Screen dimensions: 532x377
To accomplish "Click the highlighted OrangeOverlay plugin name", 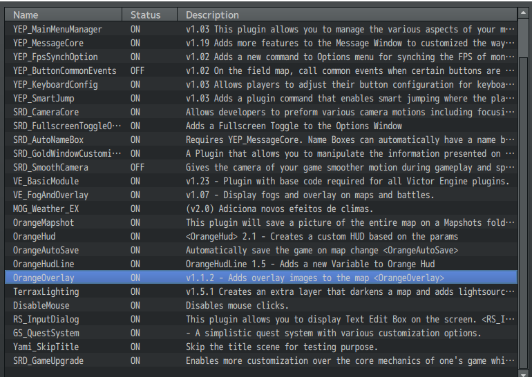I will click(x=44, y=278).
